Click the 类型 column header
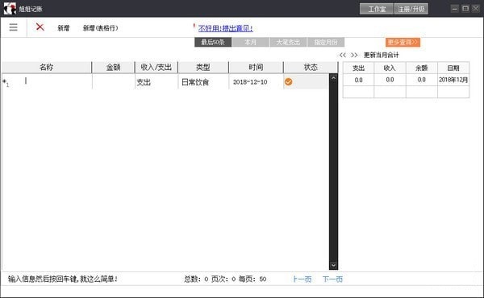This screenshot has height=298, width=484. (203, 67)
